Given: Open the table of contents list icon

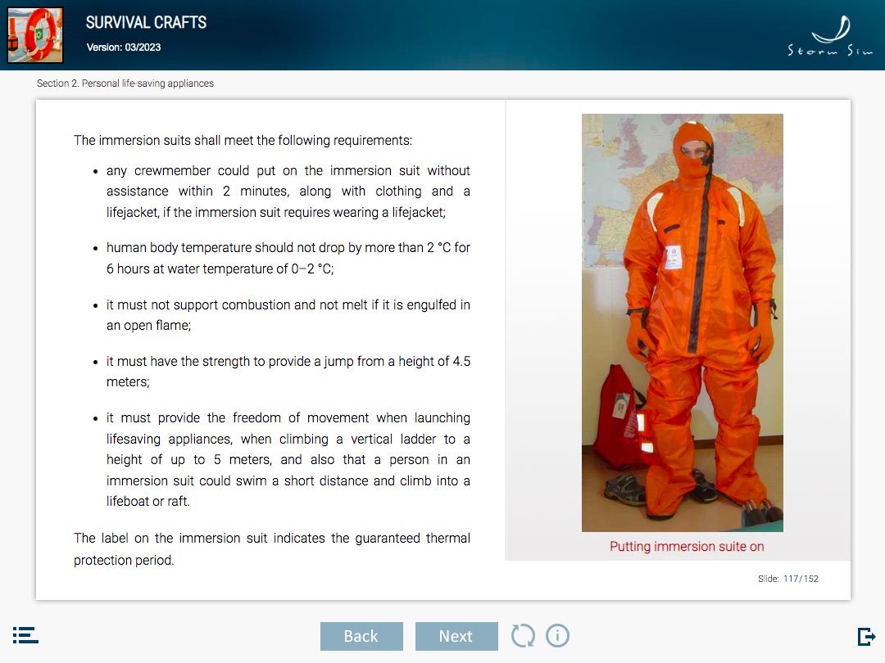Looking at the screenshot, I should tap(25, 635).
